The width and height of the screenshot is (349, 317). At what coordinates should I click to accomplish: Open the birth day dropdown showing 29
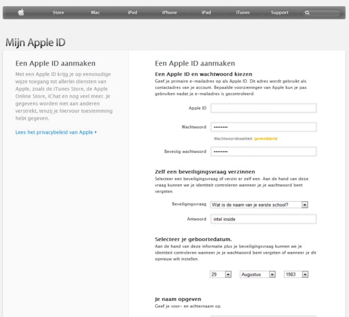pyautogui.click(x=221, y=274)
